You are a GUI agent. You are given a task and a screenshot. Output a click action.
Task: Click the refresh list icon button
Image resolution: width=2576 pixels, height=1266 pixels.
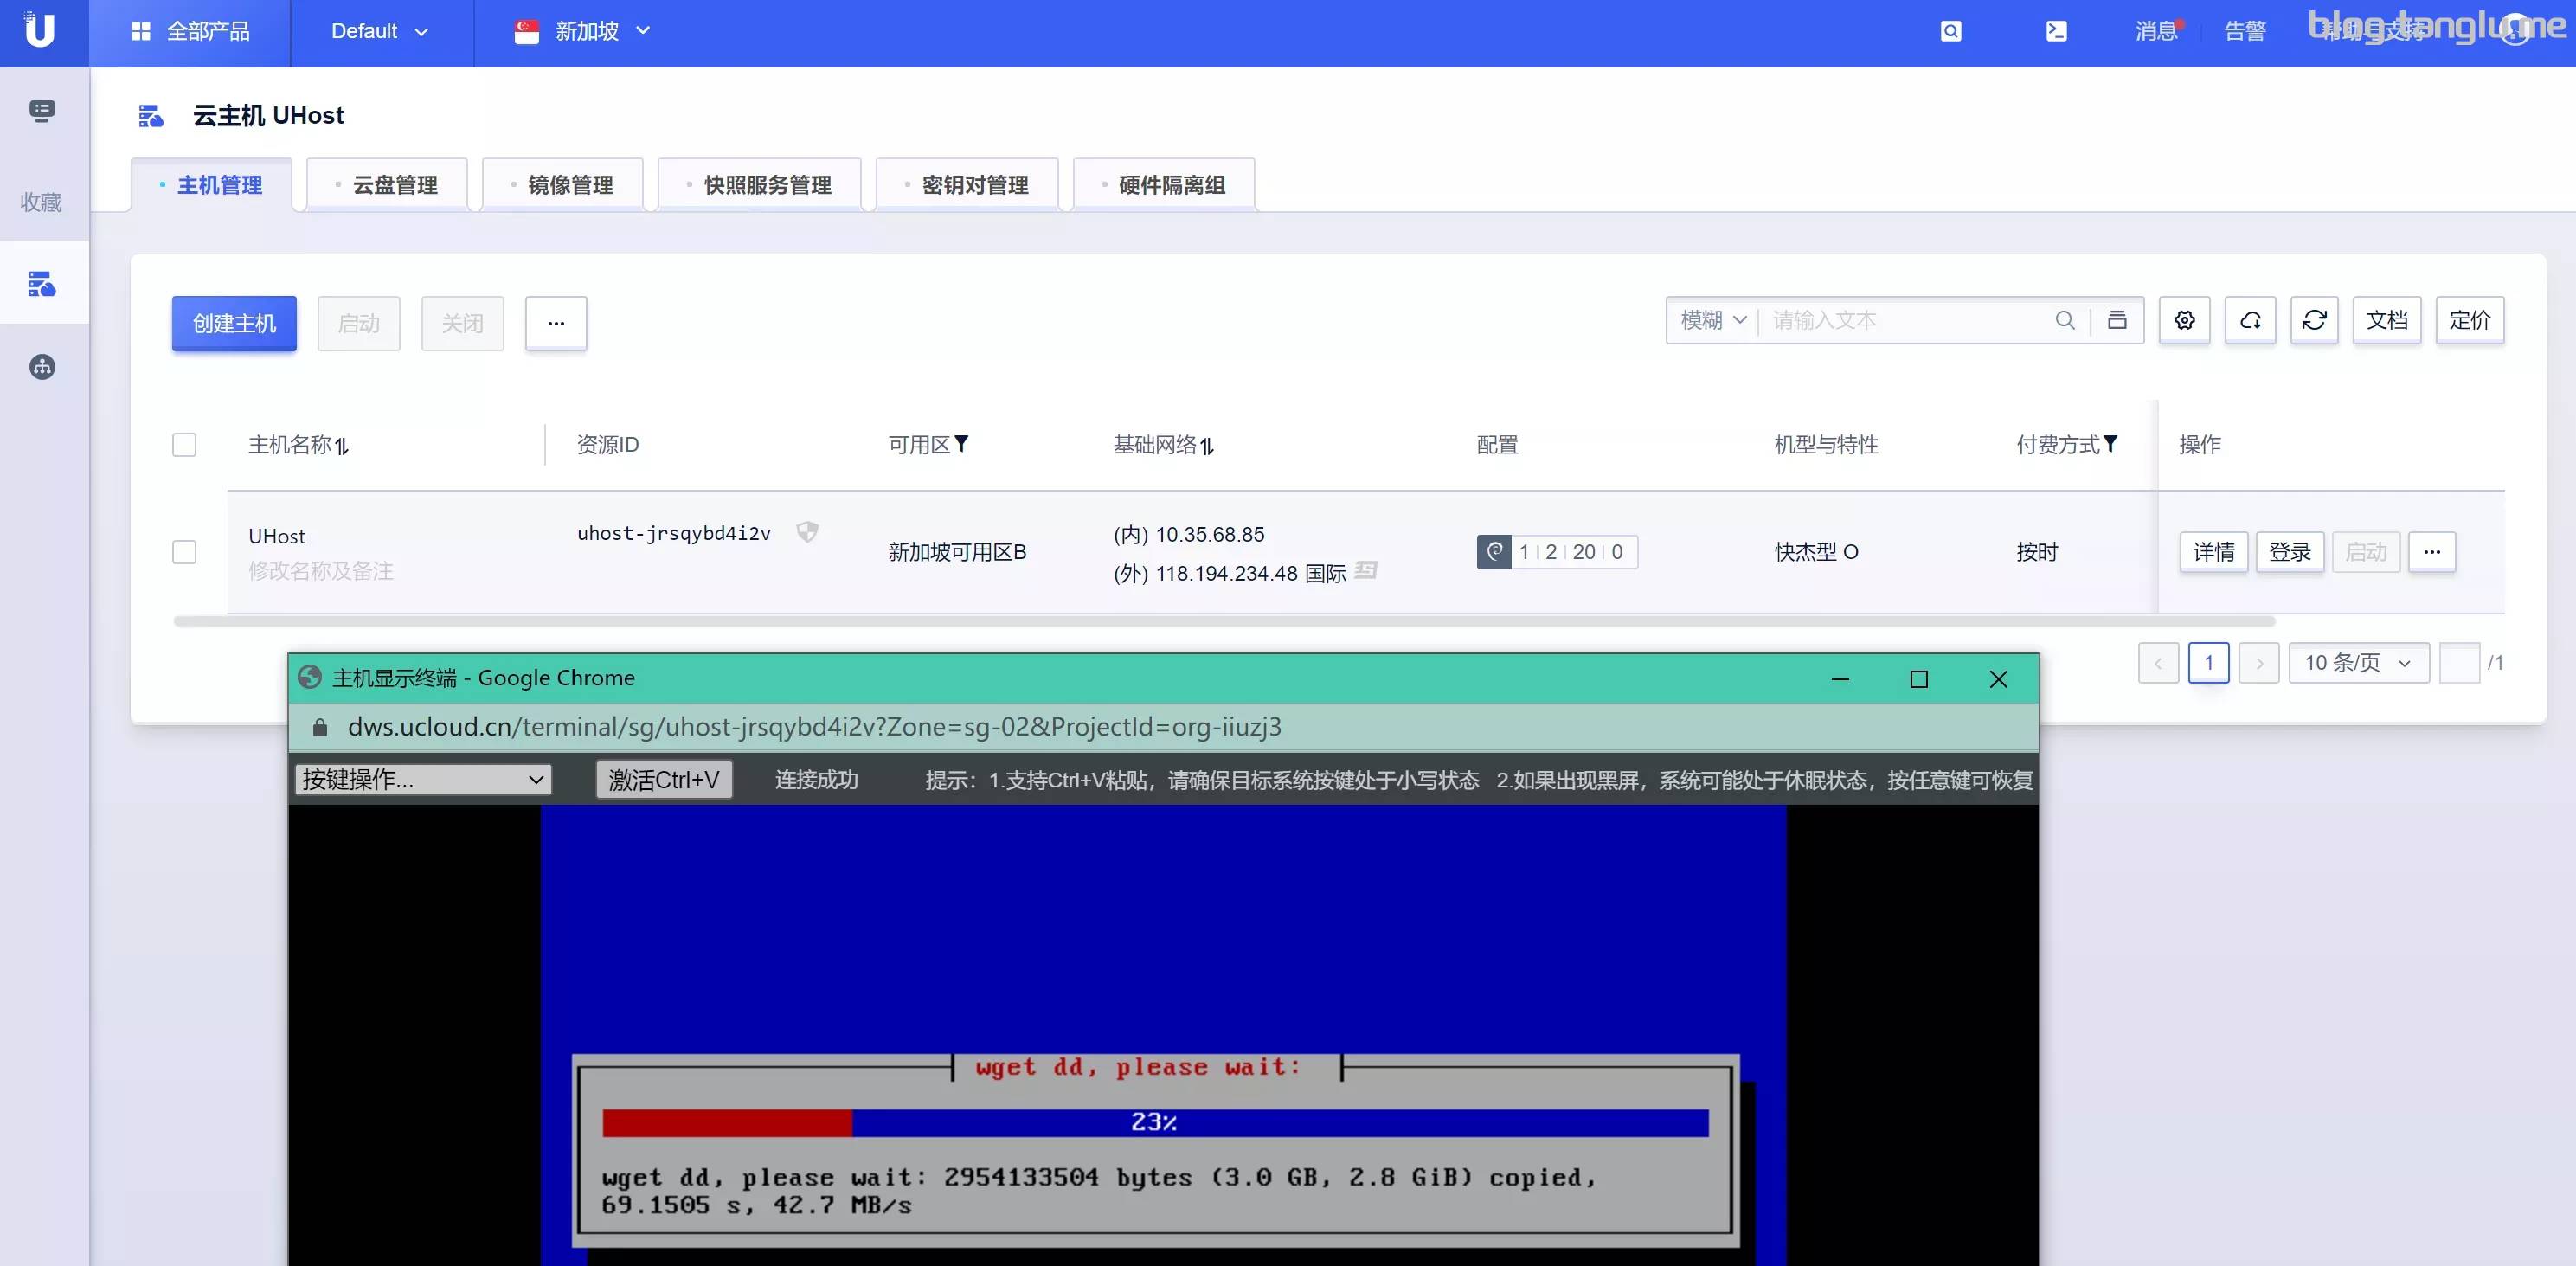pos(2314,320)
